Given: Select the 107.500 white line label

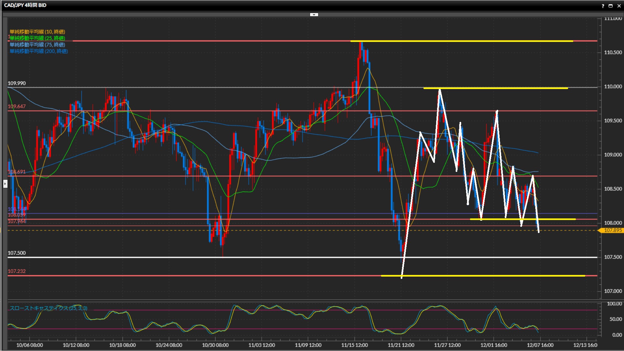Looking at the screenshot, I should (17, 253).
